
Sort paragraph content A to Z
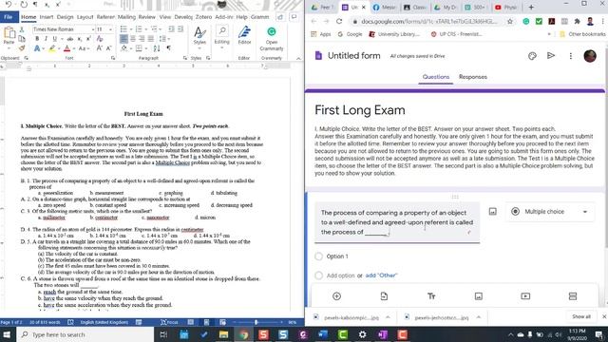157,48
